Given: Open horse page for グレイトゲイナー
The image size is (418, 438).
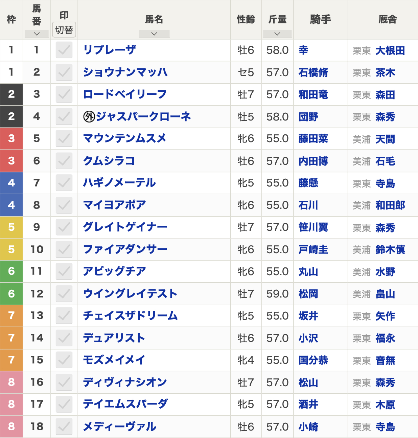Looking at the screenshot, I should tap(125, 227).
